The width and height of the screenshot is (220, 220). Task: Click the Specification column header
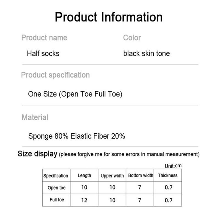coord(56,176)
